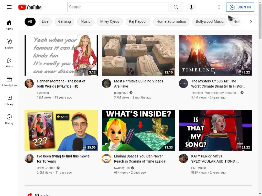Visit SwankyBox channel name link
Image resolution: width=262 pixels, height=196 pixels.
tap(122, 168)
